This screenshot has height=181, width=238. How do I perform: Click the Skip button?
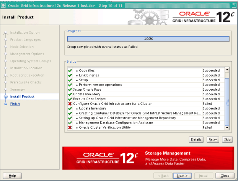(x=227, y=140)
